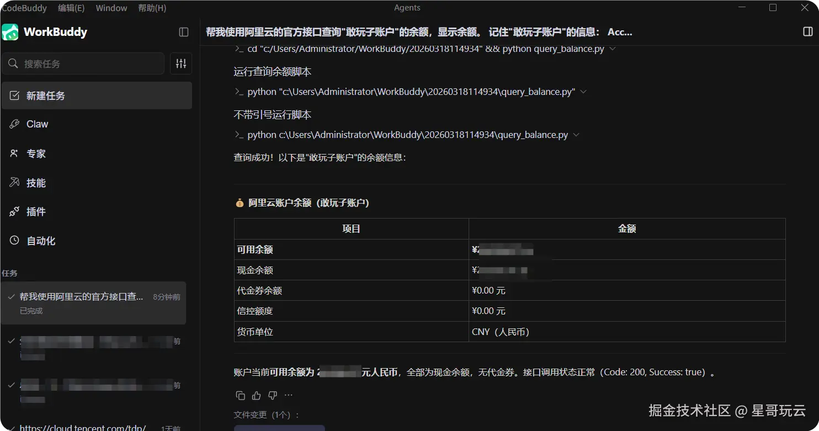Click the 专家 person icon
This screenshot has width=819, height=431.
[x=15, y=153]
